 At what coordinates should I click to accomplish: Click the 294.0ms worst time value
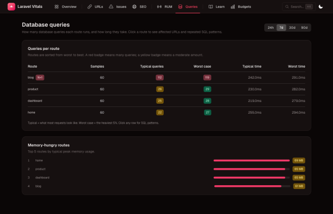[299, 113]
